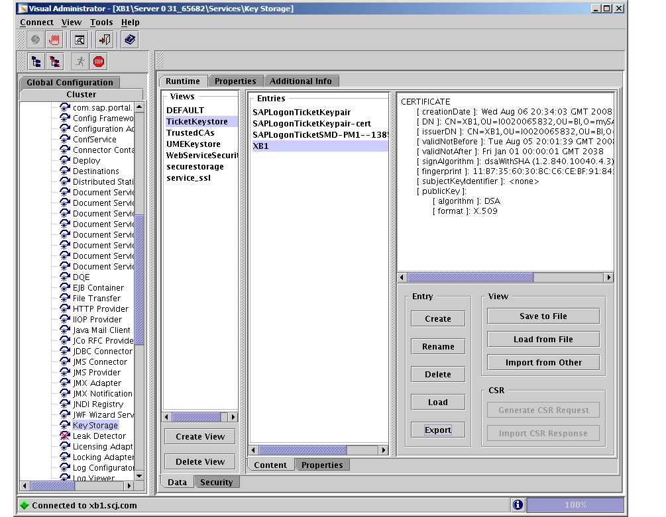Click the service tree up scroll arrow
The image size is (666, 517).
pos(139,107)
